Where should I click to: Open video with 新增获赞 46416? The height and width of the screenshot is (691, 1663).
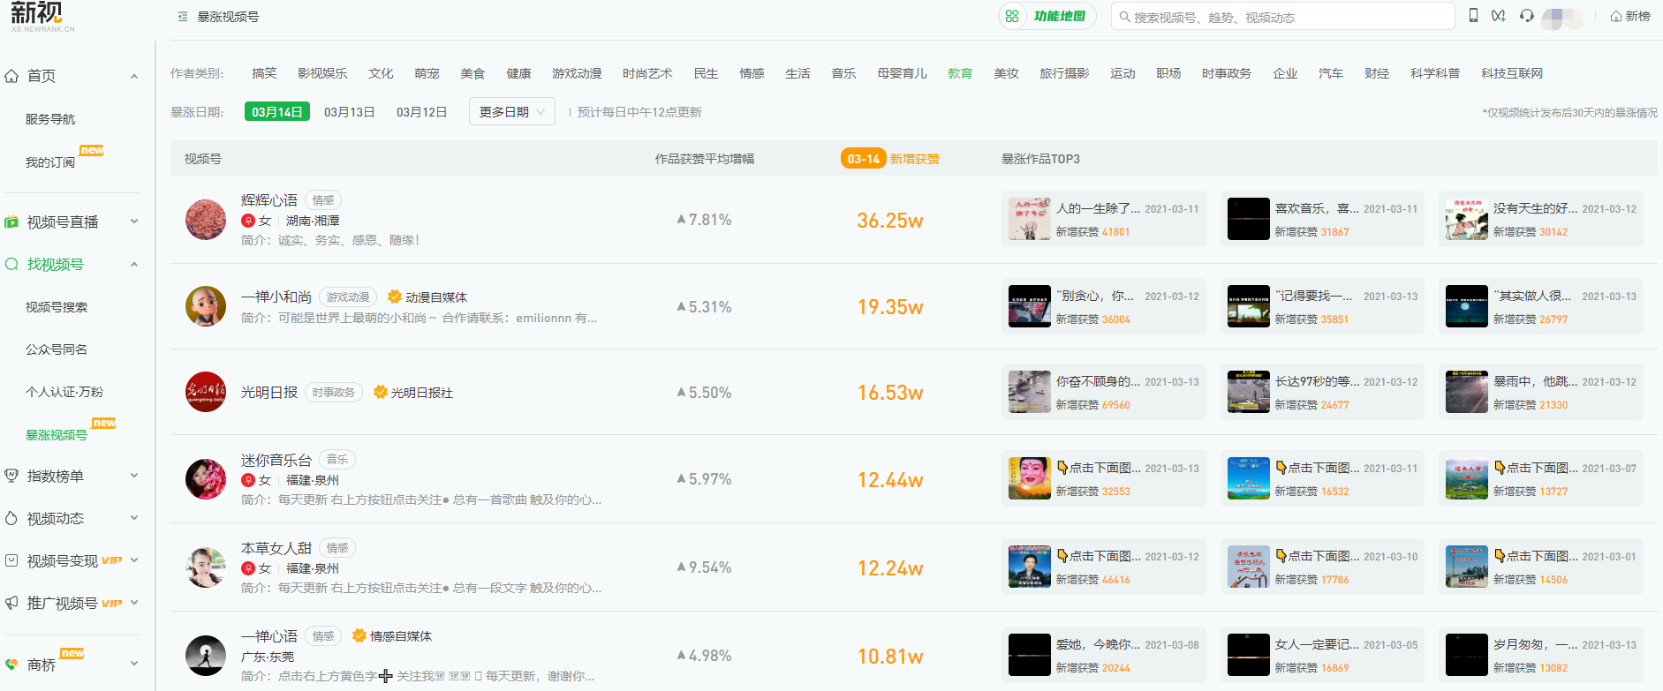click(1104, 567)
